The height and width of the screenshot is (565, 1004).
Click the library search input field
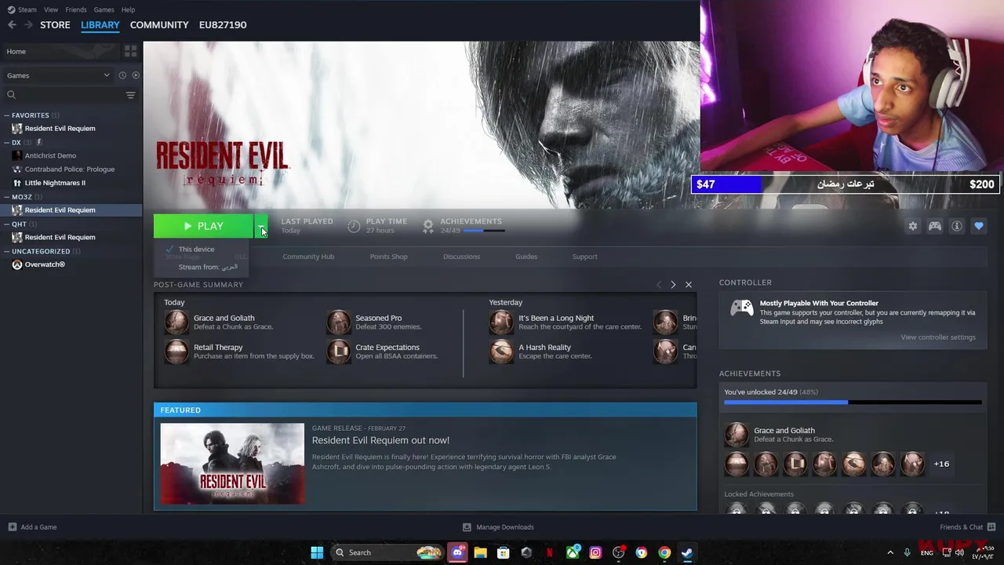pos(71,95)
